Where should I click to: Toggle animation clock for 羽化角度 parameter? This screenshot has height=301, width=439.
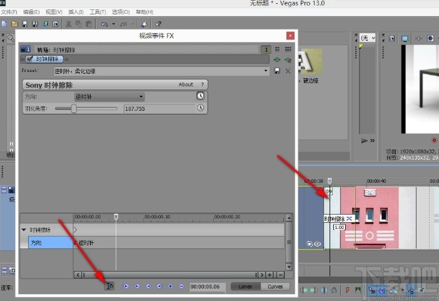coord(200,108)
